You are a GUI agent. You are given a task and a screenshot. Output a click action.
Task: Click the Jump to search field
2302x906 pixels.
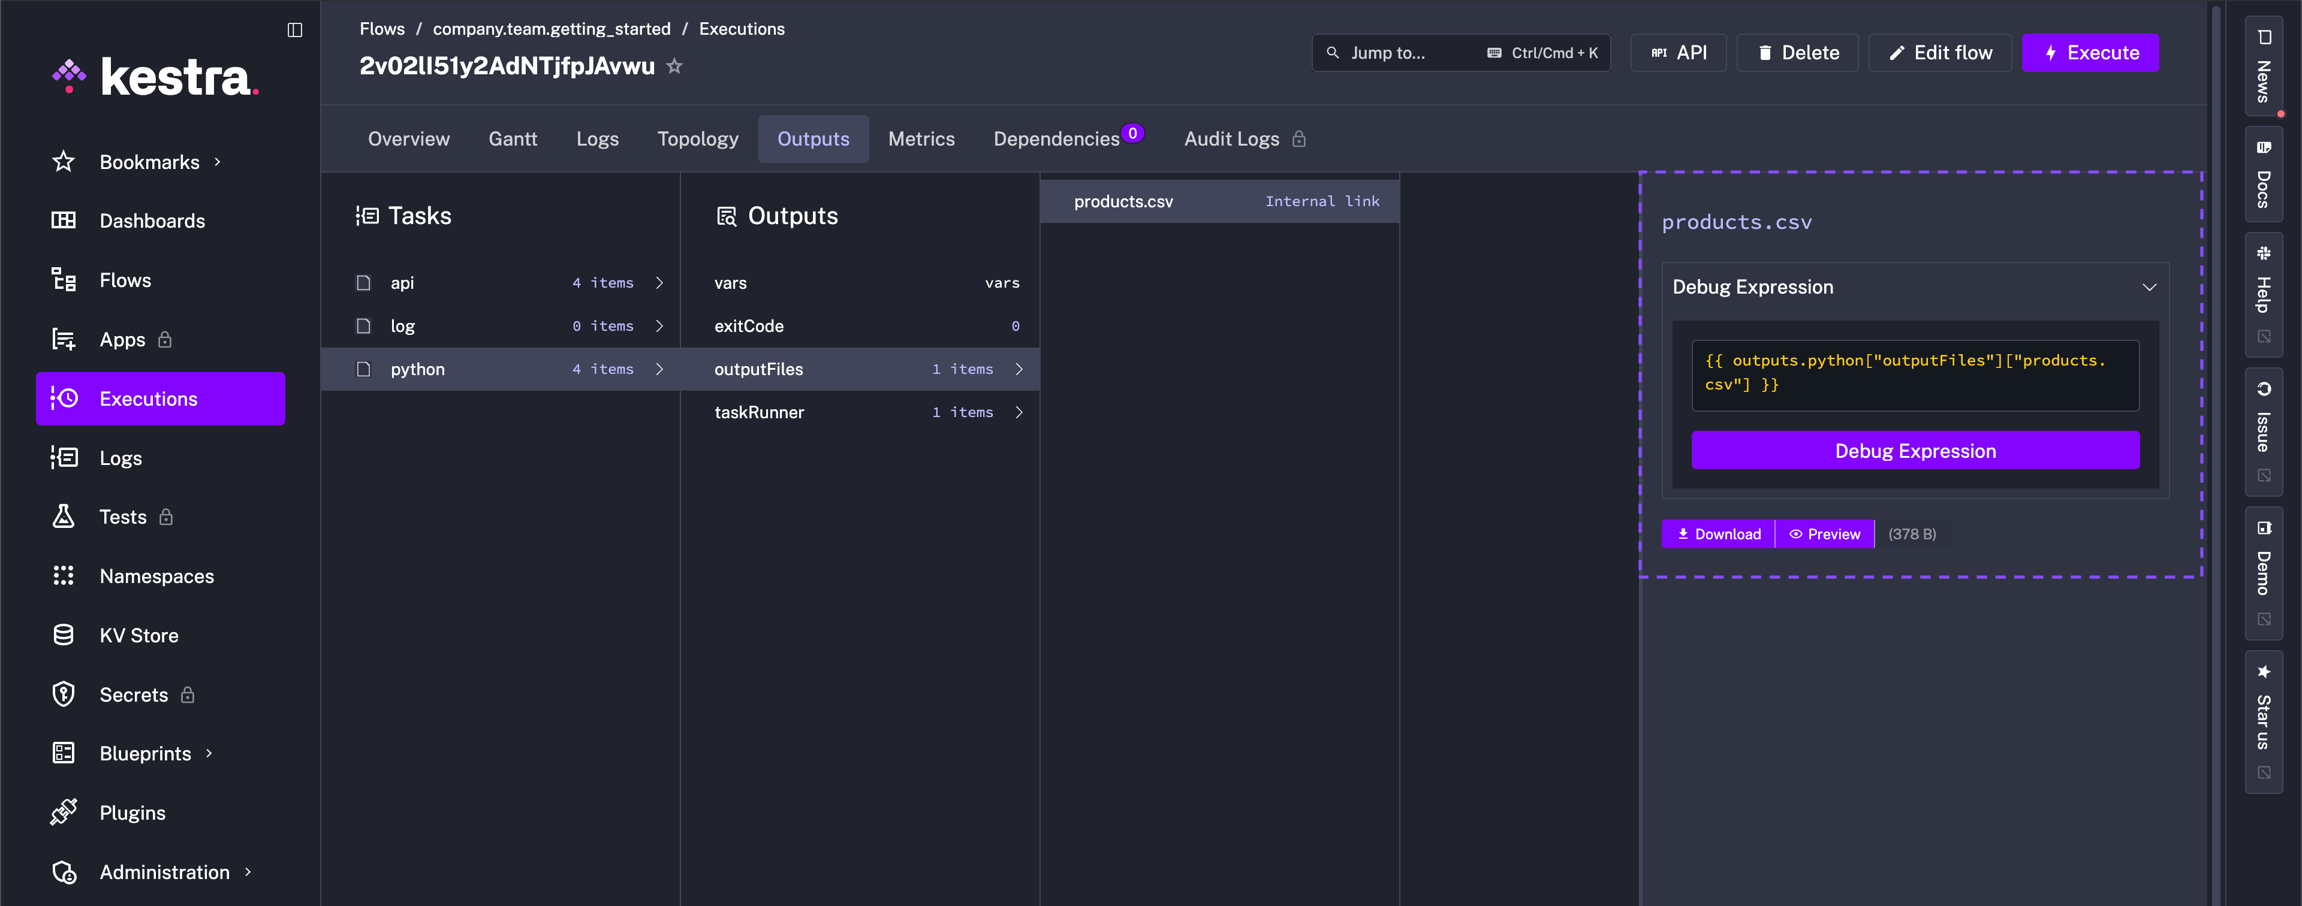pyautogui.click(x=1394, y=53)
